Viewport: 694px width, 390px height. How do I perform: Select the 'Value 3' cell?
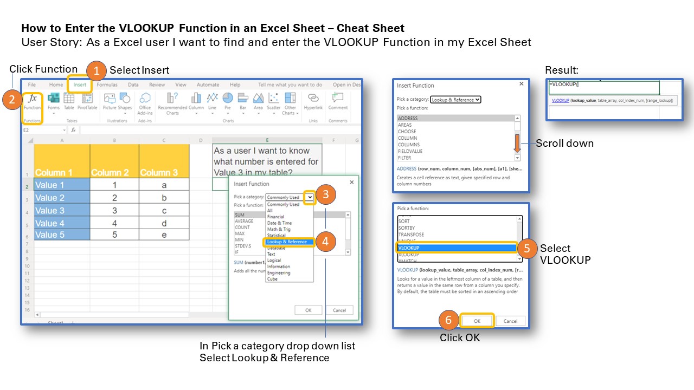[x=62, y=210]
